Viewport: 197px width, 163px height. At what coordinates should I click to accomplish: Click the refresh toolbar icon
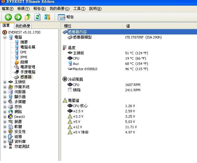[x=38, y=17]
